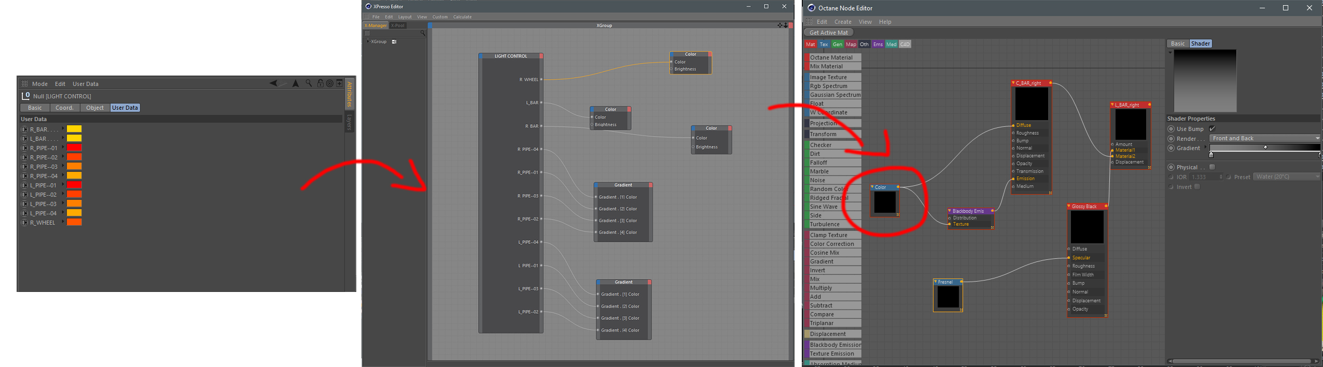Click the Octane Node Editor Cinema 4D logo
Viewport: 1323px width, 367px height.
pos(812,8)
